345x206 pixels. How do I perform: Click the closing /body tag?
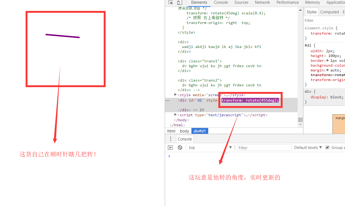tap(182, 120)
